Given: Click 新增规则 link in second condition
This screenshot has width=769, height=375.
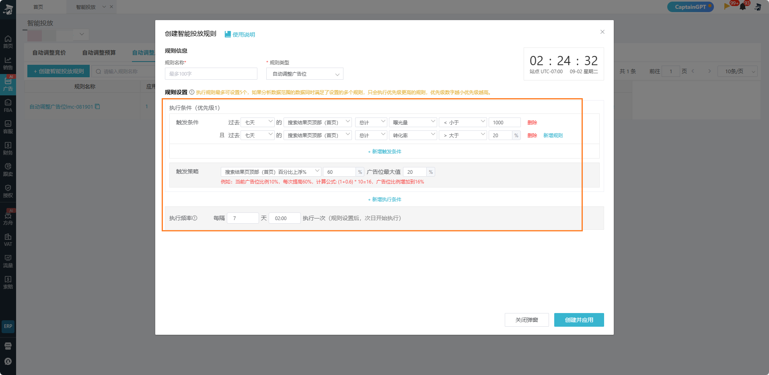Looking at the screenshot, I should [553, 136].
